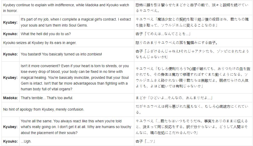
Task: Click the narration "Kyouko seizes at Kyubey by its ears"
Action: pos(40,43)
